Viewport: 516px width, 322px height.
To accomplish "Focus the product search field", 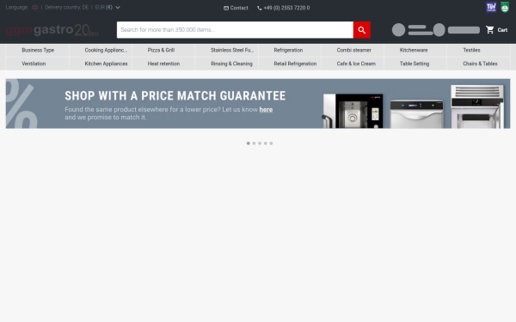I will click(235, 30).
